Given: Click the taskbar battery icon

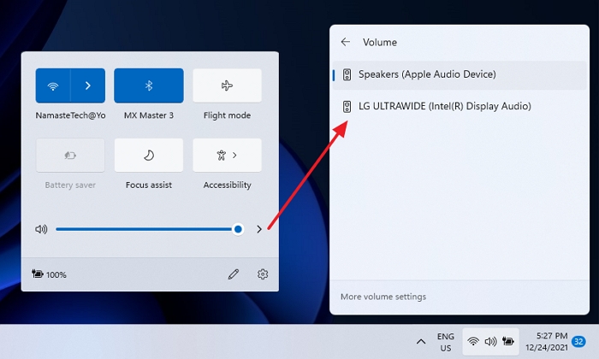Looking at the screenshot, I should click(x=508, y=341).
